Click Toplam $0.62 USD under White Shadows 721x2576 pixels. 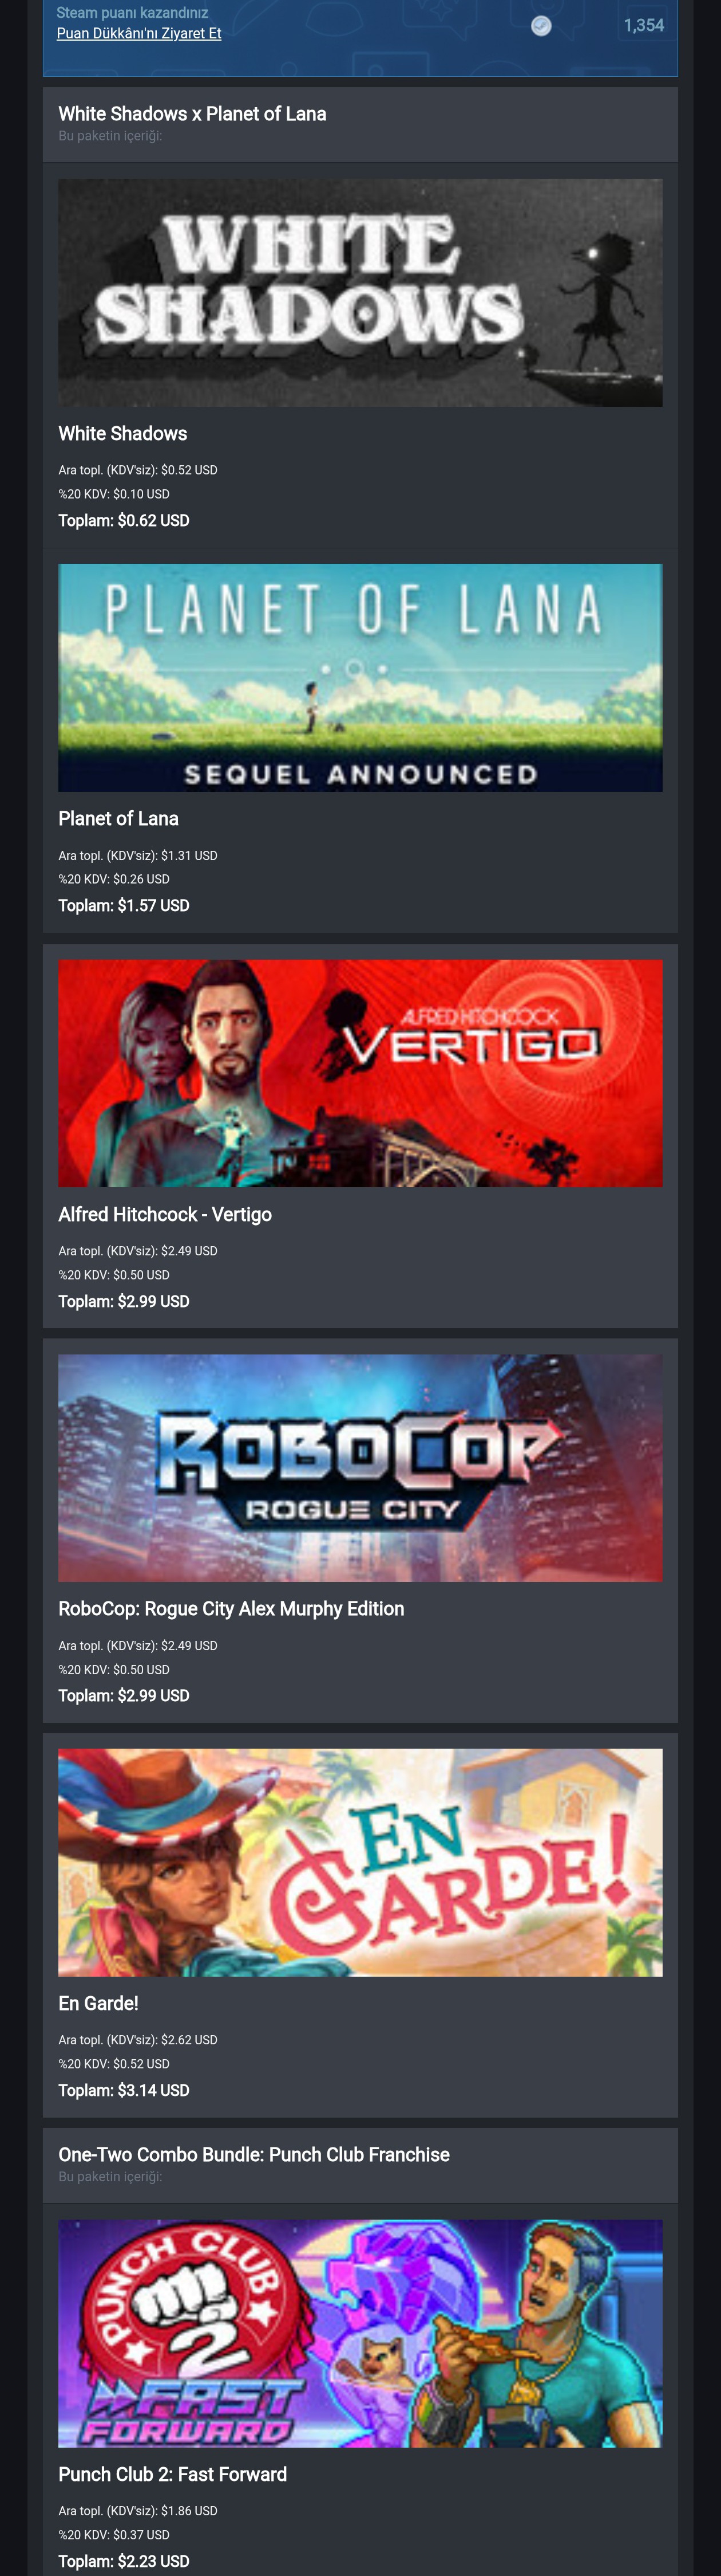(124, 520)
